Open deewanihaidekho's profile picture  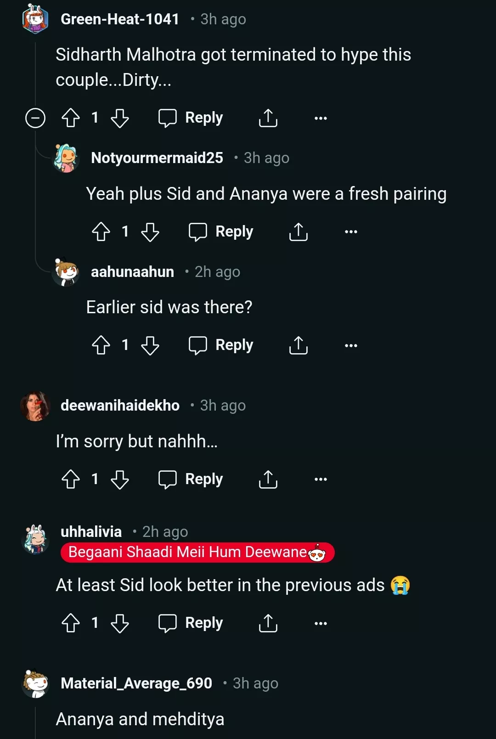click(x=35, y=406)
